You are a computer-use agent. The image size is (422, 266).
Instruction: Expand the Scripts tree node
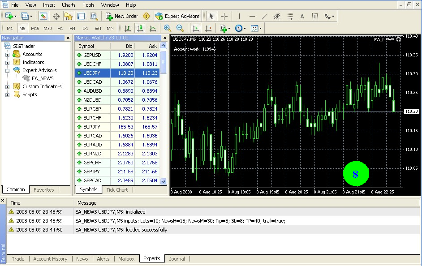tap(7, 95)
